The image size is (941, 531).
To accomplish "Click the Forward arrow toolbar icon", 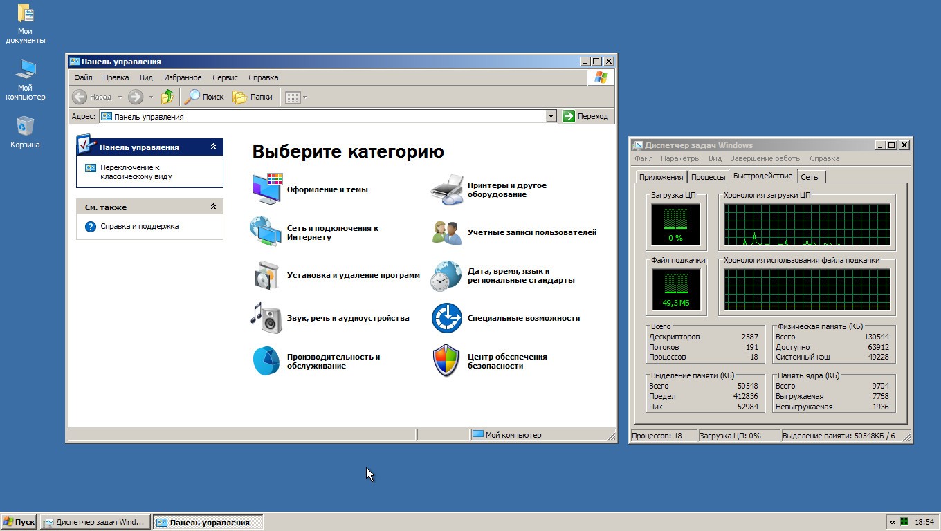I will (136, 97).
